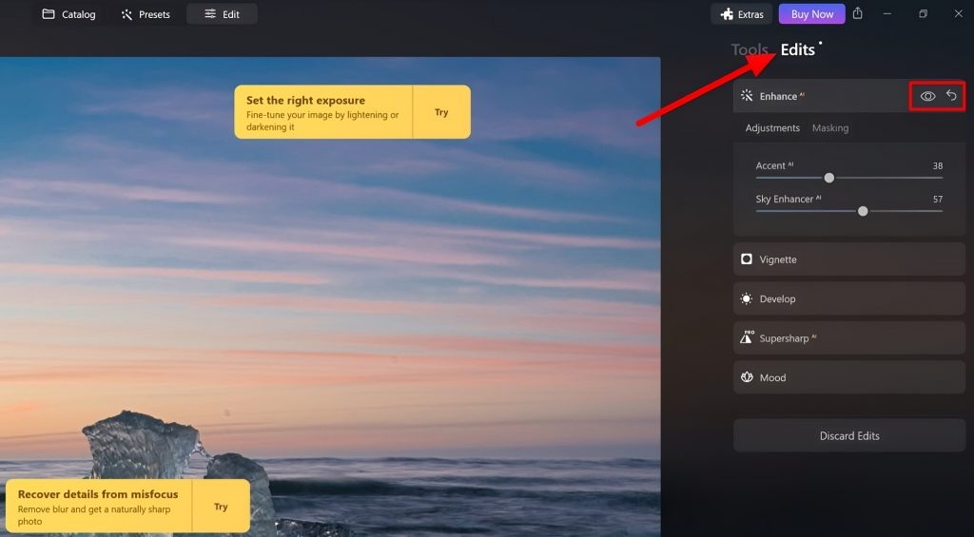Try the Set the right exposure tip
The height and width of the screenshot is (537, 974).
(441, 112)
